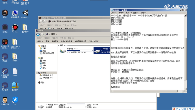This screenshot has width=195, height=110.
Task: Open the 格式 menu in Notepad
Action: point(129,13)
